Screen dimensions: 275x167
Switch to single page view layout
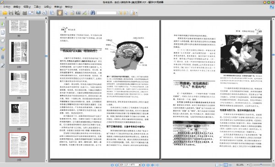(217, 165)
